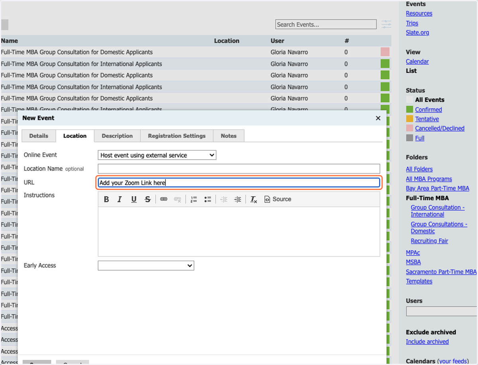Open Sacramento Part-Time MBA folder
Image resolution: width=478 pixels, height=365 pixels.
pyautogui.click(x=441, y=272)
